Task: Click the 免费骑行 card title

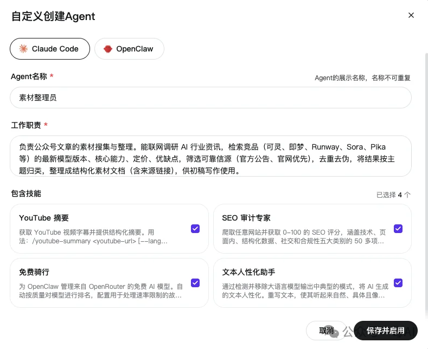Action: point(34,272)
